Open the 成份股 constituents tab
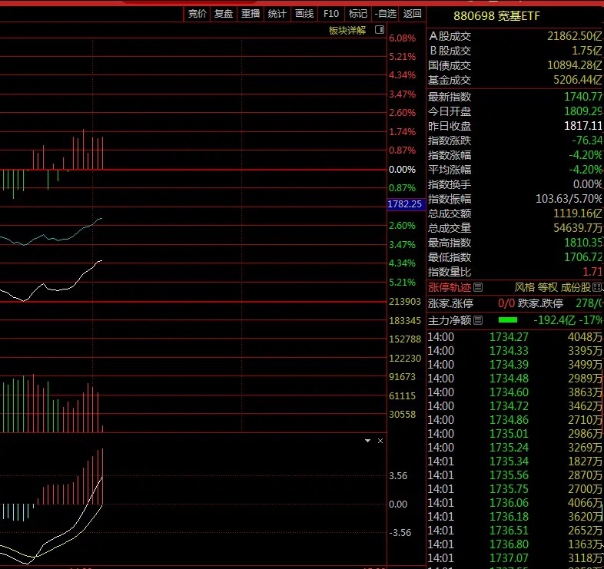 pyautogui.click(x=576, y=287)
